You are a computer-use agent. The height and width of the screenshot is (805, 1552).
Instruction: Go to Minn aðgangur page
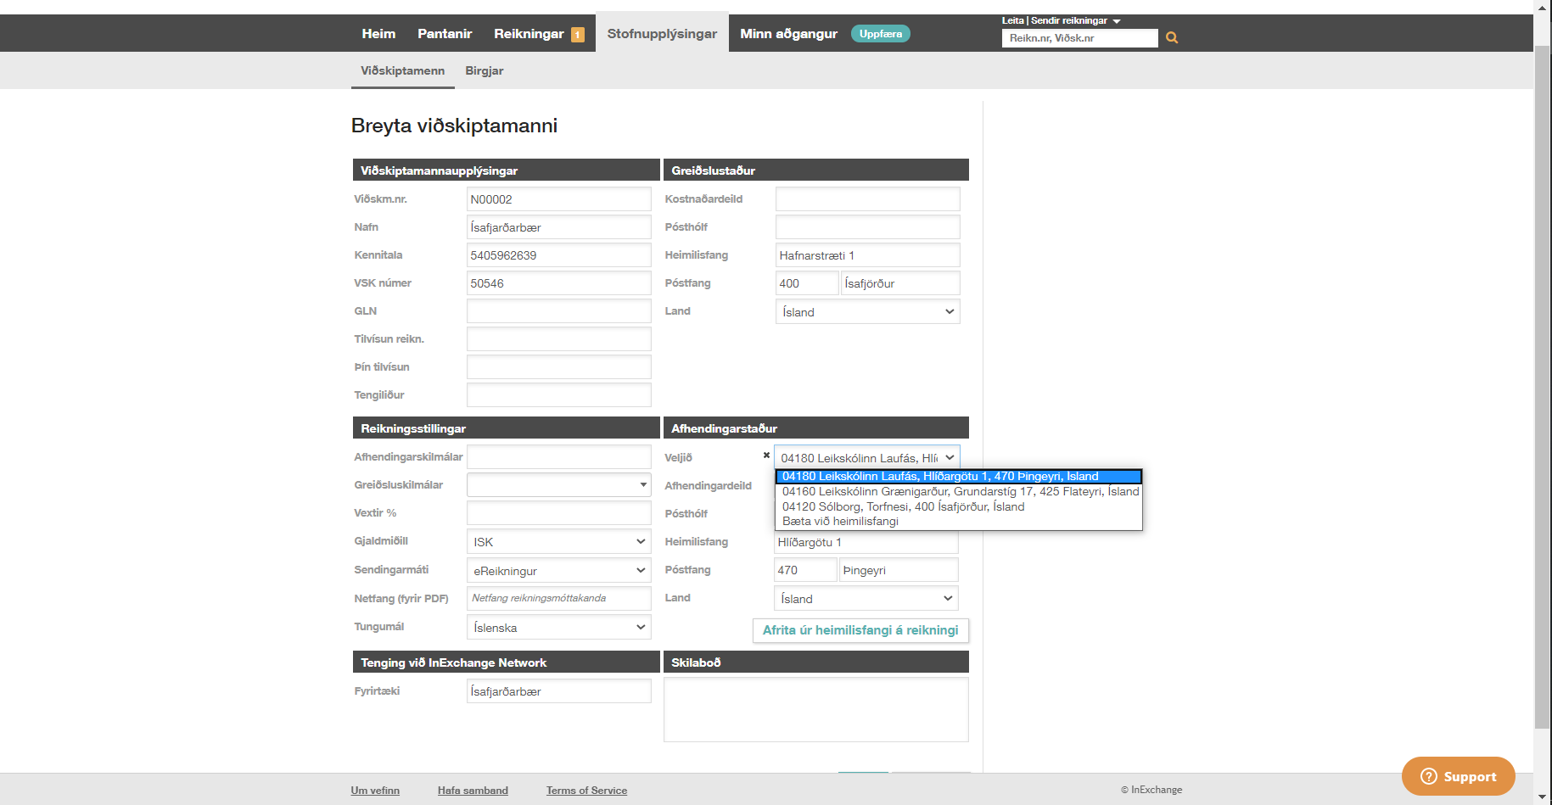point(788,34)
